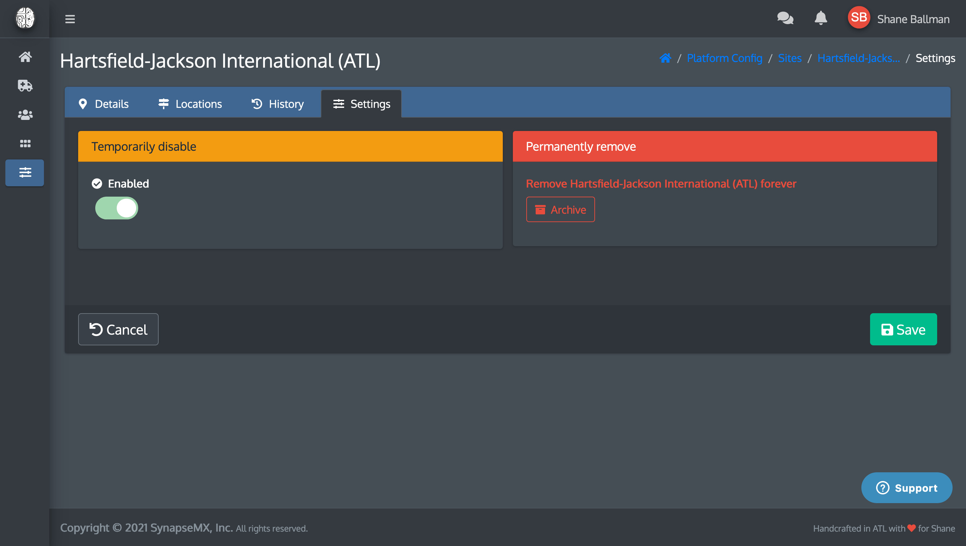Switch to the Details tab
Screen dimensions: 966x546
[104, 104]
